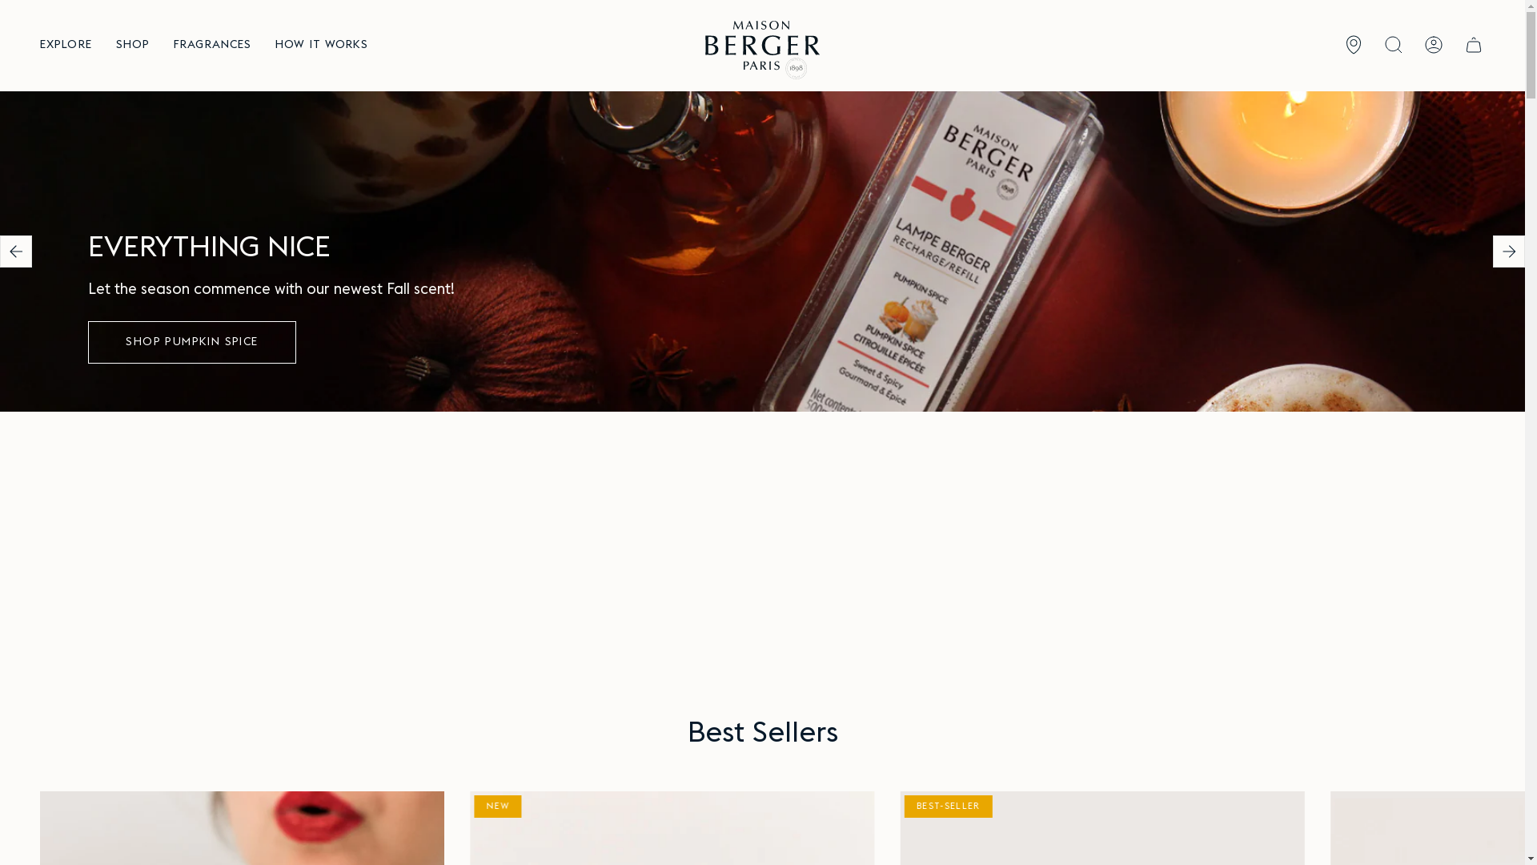Open the store locator pin icon

[x=1353, y=45]
